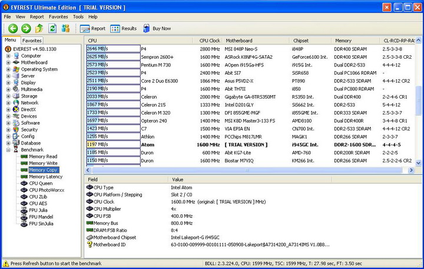Click the Motherboard ID field row
The height and width of the screenshot is (269, 424).
pos(208,245)
